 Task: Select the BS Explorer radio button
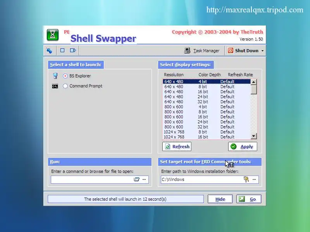pos(65,76)
